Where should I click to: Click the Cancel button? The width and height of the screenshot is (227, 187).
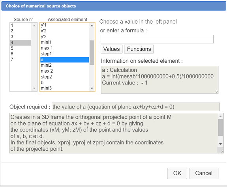coord(204,173)
